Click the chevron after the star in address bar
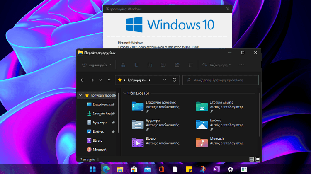 click(124, 80)
